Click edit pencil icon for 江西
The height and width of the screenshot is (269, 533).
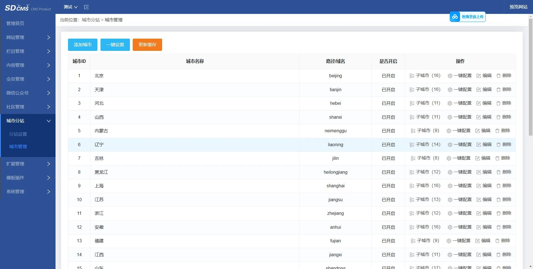coord(479,255)
